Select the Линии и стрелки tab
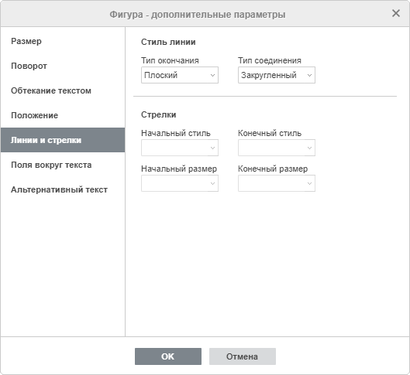 coord(63,140)
